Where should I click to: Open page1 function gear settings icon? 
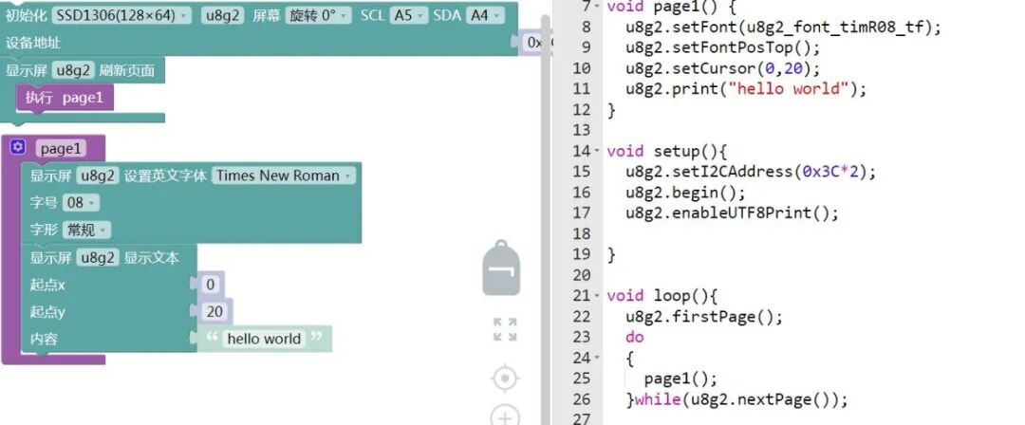(18, 147)
